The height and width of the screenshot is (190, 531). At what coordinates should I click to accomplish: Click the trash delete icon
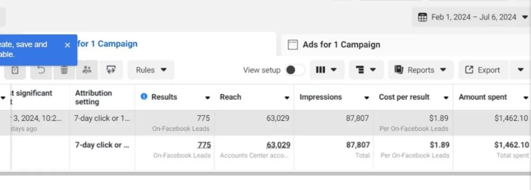click(x=64, y=70)
